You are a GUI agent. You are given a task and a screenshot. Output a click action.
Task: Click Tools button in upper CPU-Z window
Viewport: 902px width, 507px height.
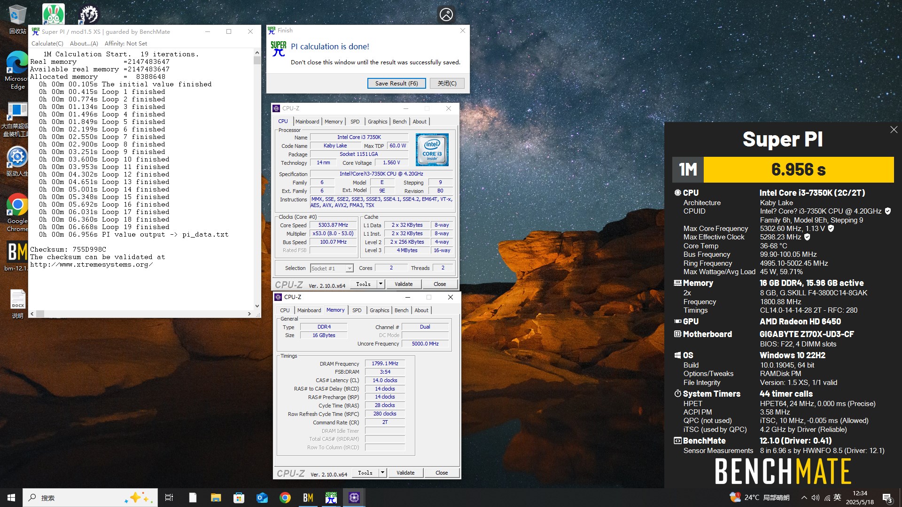(363, 284)
